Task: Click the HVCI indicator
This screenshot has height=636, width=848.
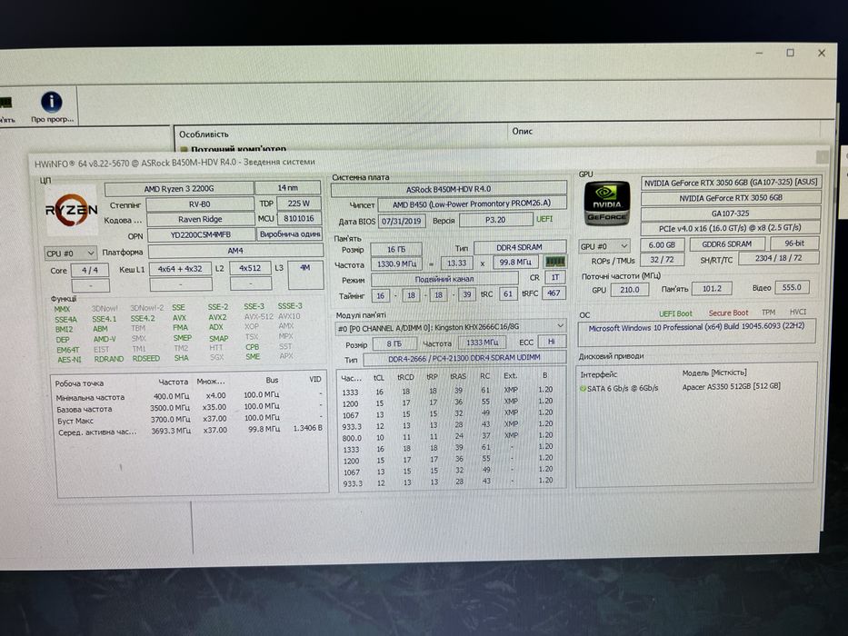Action: [x=798, y=312]
